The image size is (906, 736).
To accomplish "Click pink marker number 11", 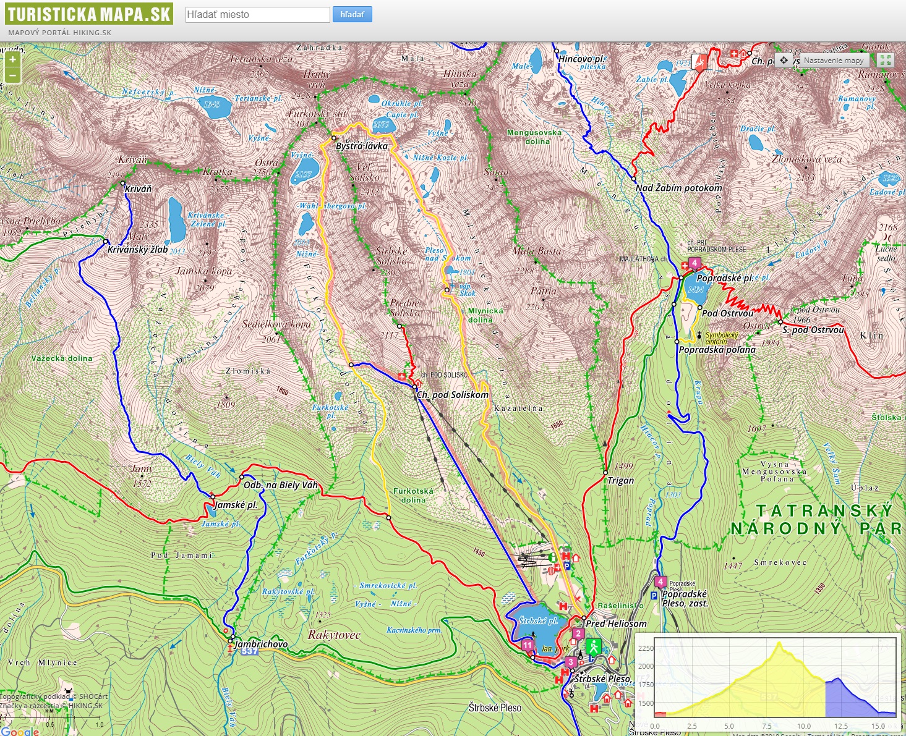I will point(527,645).
